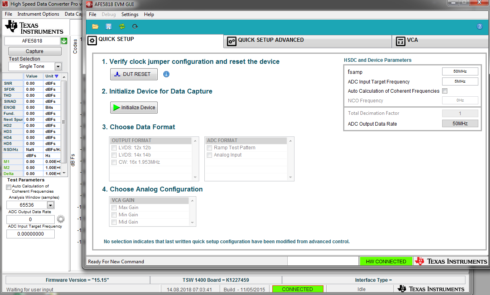Image resolution: width=490 pixels, height=295 pixels.
Task: Click the up arrow of the OUTPUT FORMAT list
Action: 196,140
